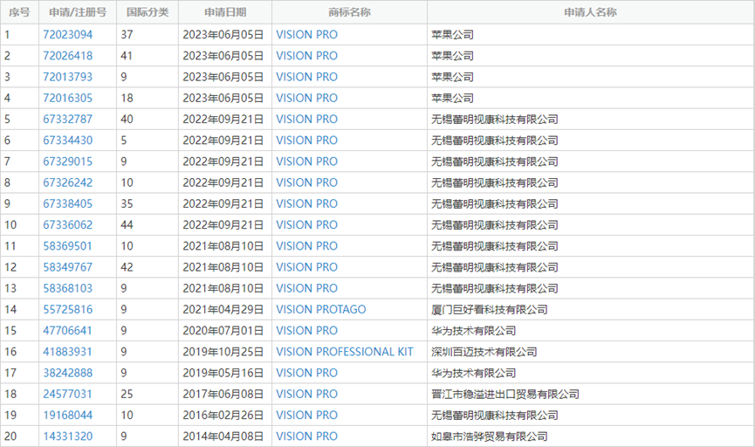Open registration number 58349767 link
The width and height of the screenshot is (755, 447).
coord(67,267)
